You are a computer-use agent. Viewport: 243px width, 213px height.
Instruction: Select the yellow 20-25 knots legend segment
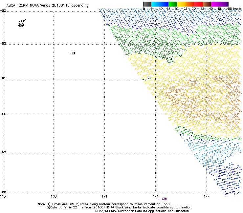181,4
